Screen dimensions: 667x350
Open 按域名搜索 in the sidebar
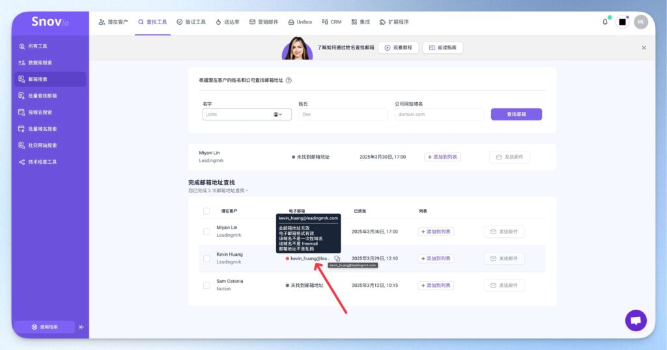[x=50, y=112]
